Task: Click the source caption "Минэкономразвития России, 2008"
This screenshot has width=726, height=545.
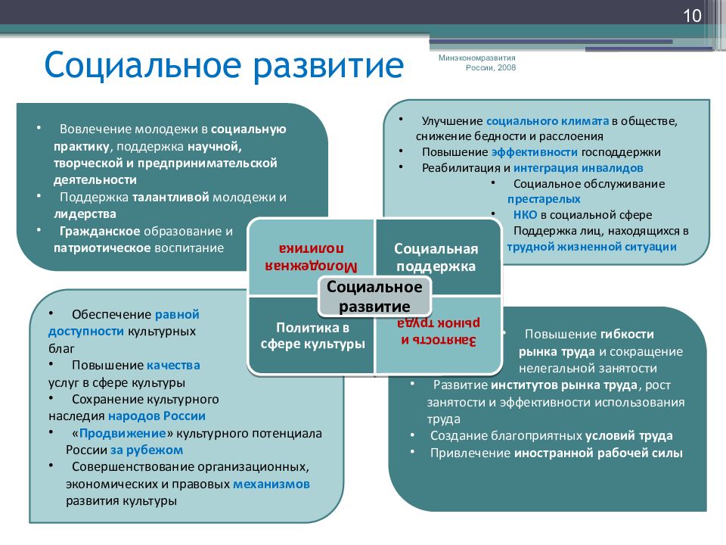Action: (477, 63)
